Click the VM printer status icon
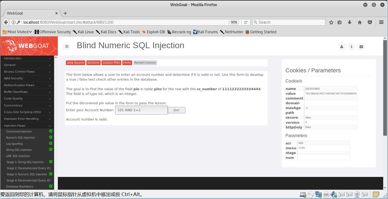The height and width of the screenshot is (199, 388). [x=326, y=194]
